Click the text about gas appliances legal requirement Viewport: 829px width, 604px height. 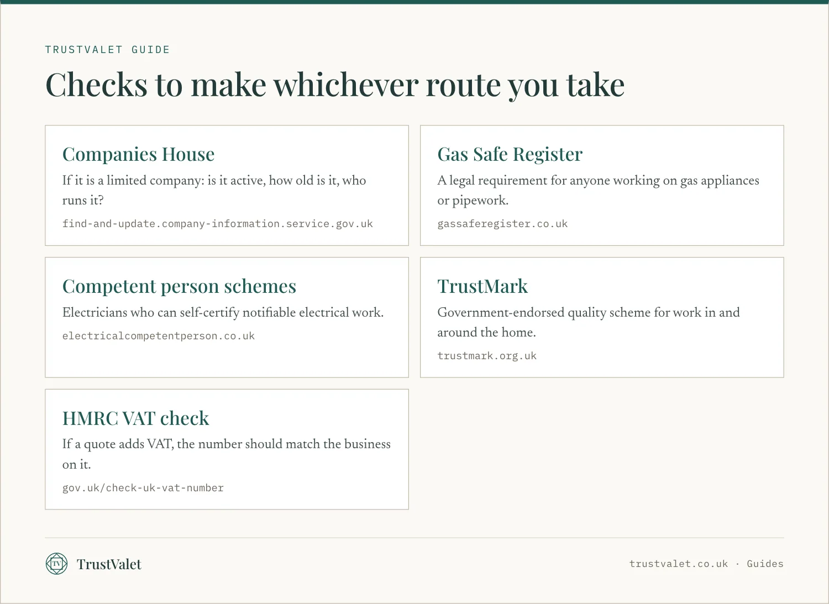click(598, 190)
